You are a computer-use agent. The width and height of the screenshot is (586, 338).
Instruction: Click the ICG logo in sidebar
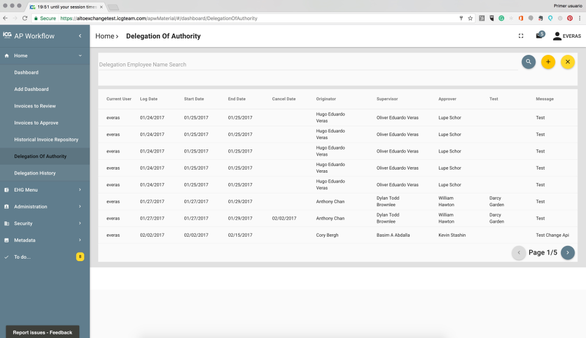(x=7, y=35)
